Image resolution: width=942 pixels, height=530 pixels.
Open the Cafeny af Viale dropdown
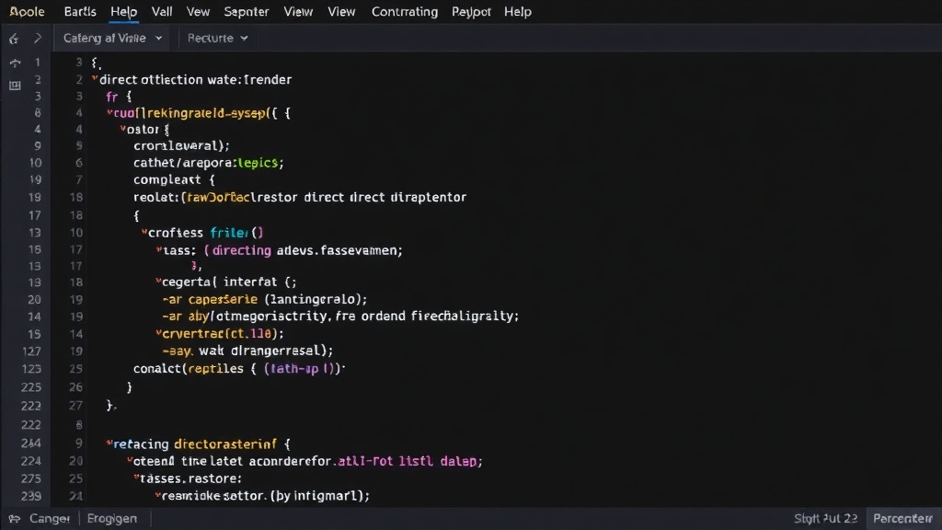pos(112,38)
